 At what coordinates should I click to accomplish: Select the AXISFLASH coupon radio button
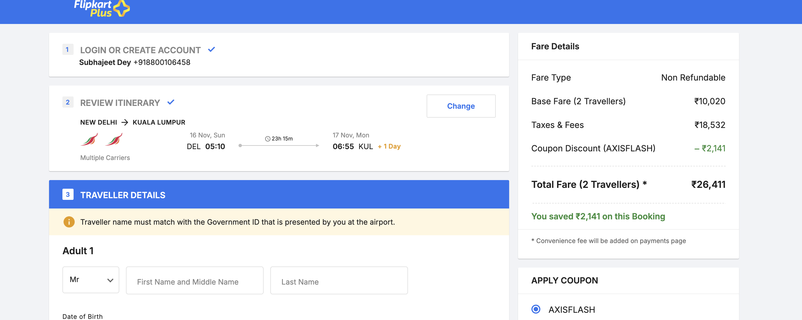click(536, 309)
